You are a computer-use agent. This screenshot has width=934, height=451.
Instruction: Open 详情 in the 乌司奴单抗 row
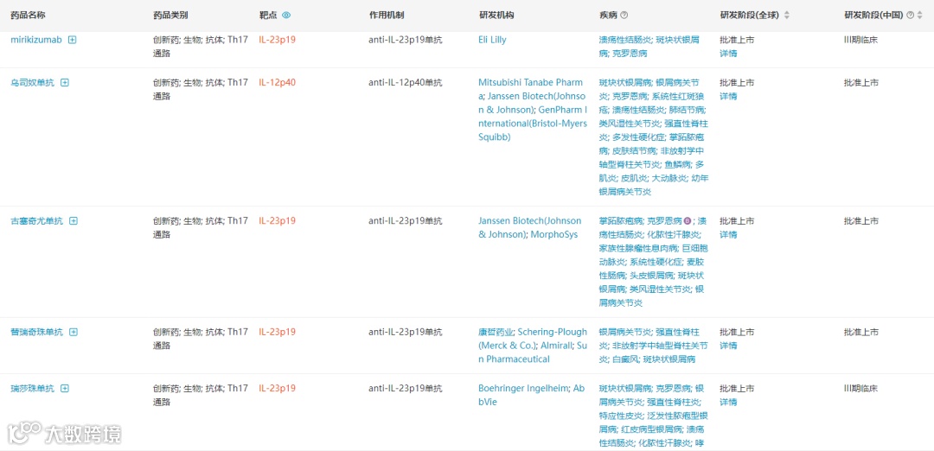click(x=728, y=97)
